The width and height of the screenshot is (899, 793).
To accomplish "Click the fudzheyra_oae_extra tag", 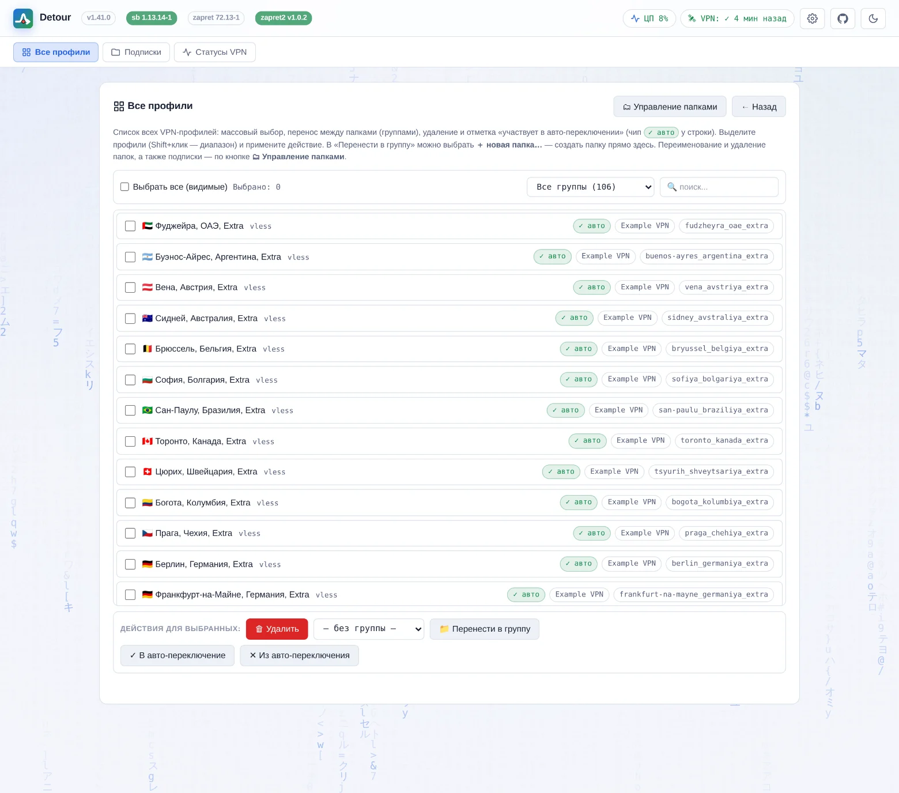I will point(726,226).
